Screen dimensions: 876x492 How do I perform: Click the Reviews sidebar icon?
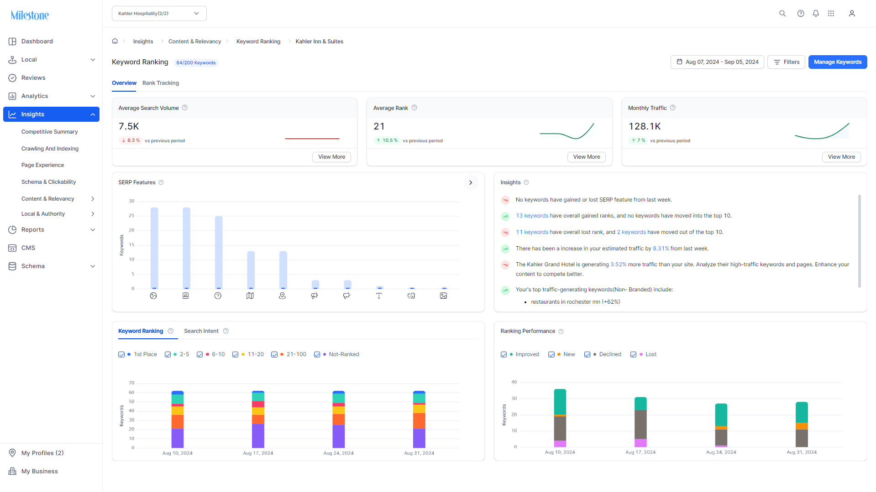click(12, 78)
